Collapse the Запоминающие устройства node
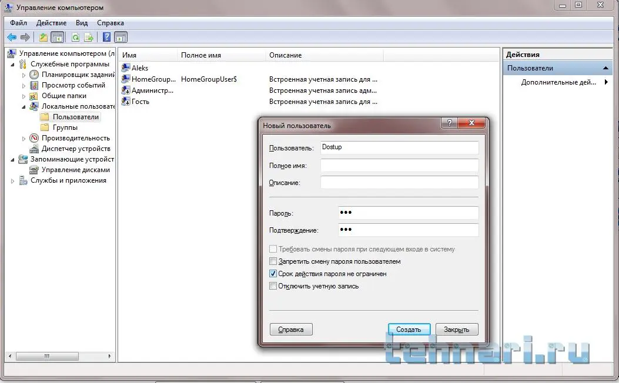The width and height of the screenshot is (619, 383). coord(12,160)
